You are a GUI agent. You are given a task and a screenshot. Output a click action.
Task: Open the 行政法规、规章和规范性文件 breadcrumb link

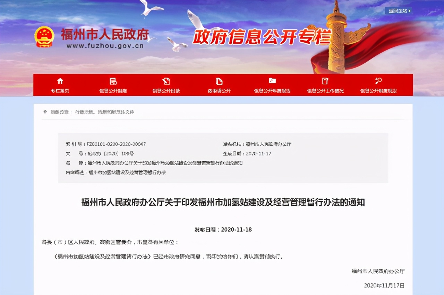pyautogui.click(x=104, y=112)
